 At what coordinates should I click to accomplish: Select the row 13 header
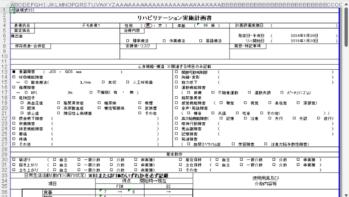(5, 72)
